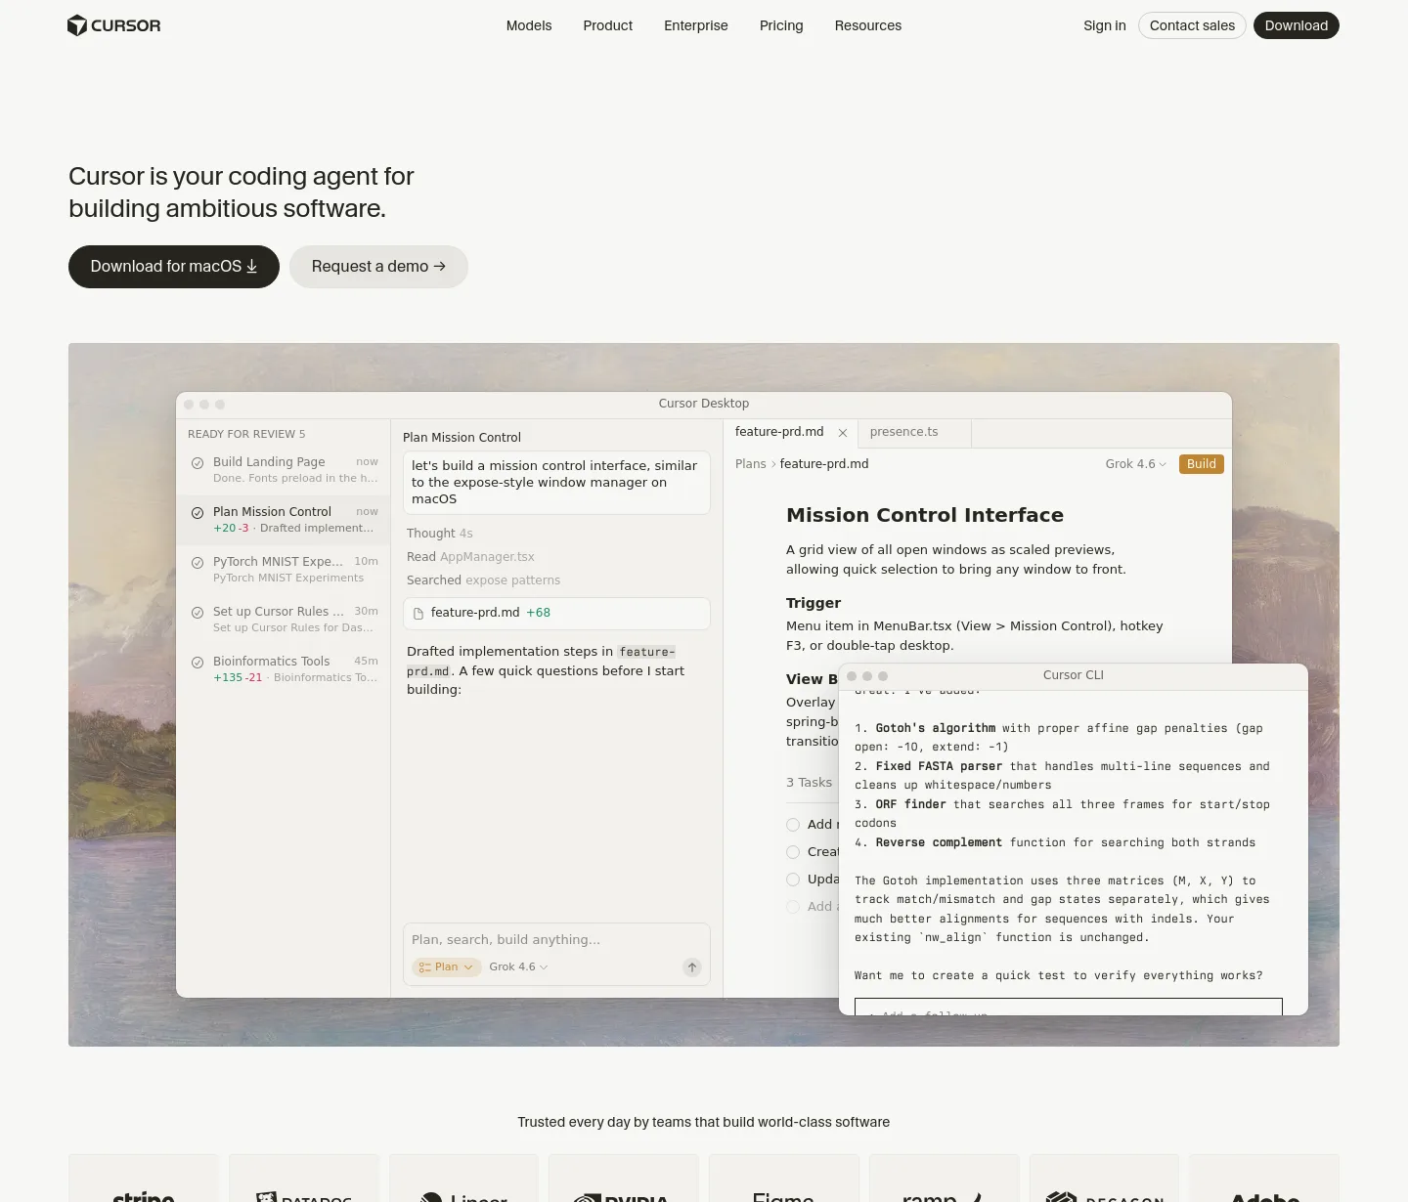Click Download for macOS

[x=174, y=267]
